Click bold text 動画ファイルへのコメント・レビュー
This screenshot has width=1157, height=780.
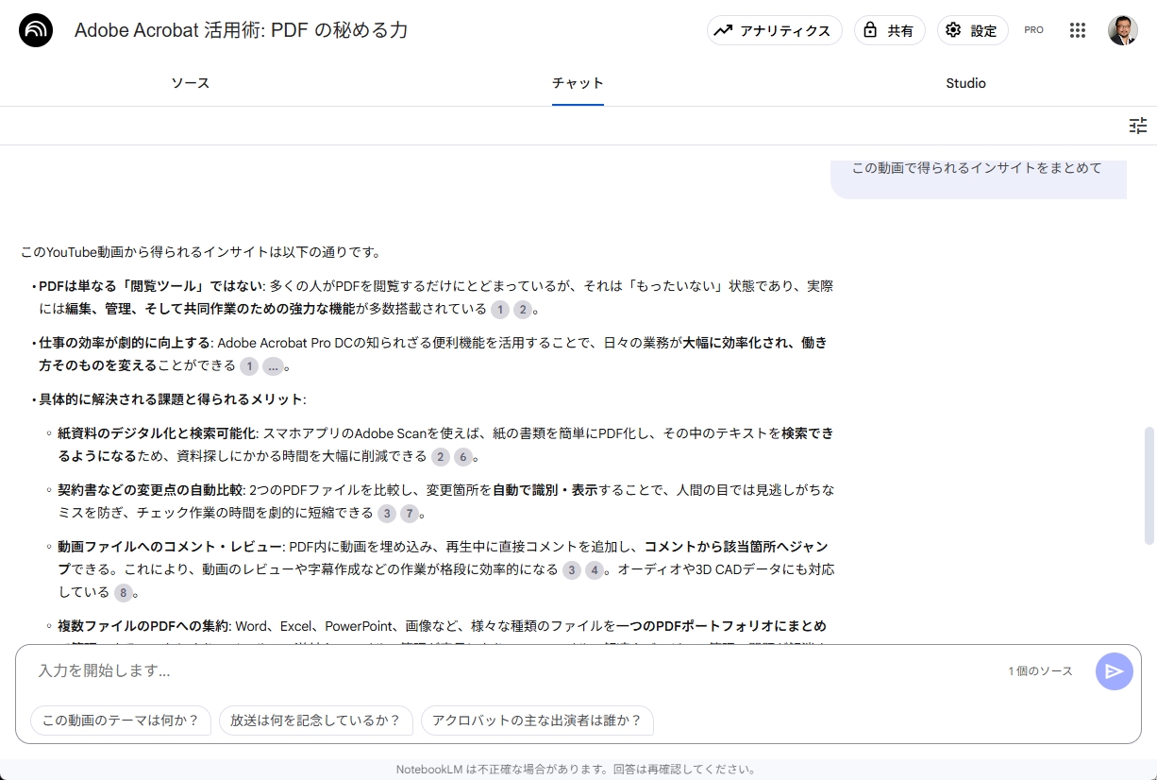(x=170, y=547)
